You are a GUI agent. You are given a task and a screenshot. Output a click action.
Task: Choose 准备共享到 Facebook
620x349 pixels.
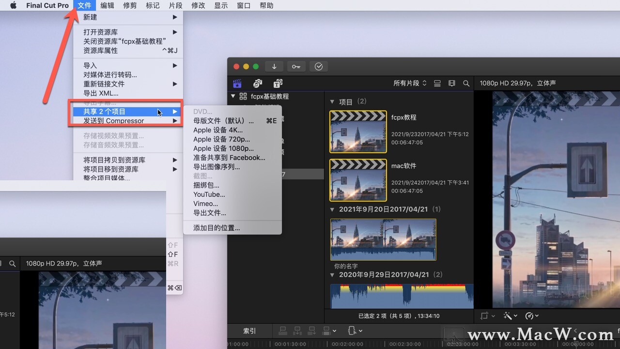[232, 158]
